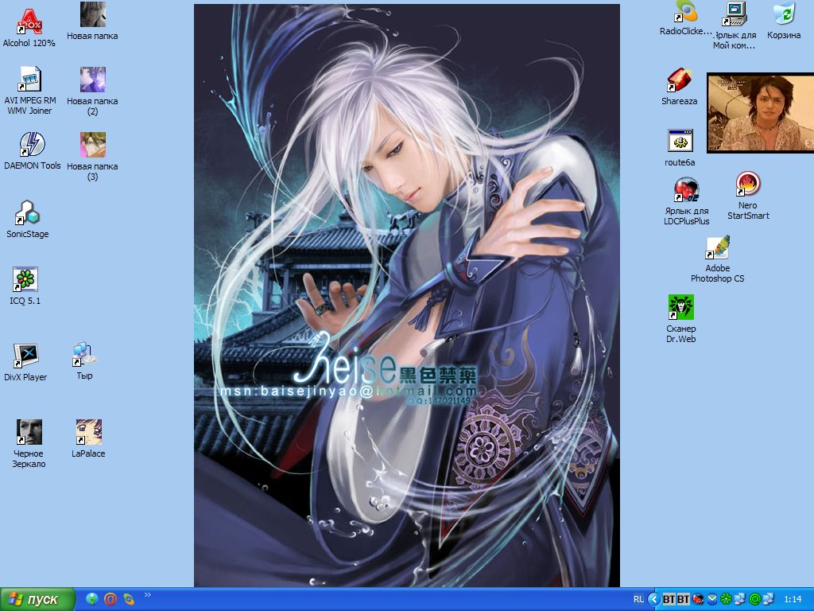Select the Shareaza desktop shortcut
Image resolution: width=814 pixels, height=611 pixels.
[679, 86]
